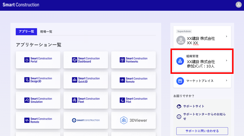Open Smart Construction Fleet icon
244x136 pixels.
75,100
